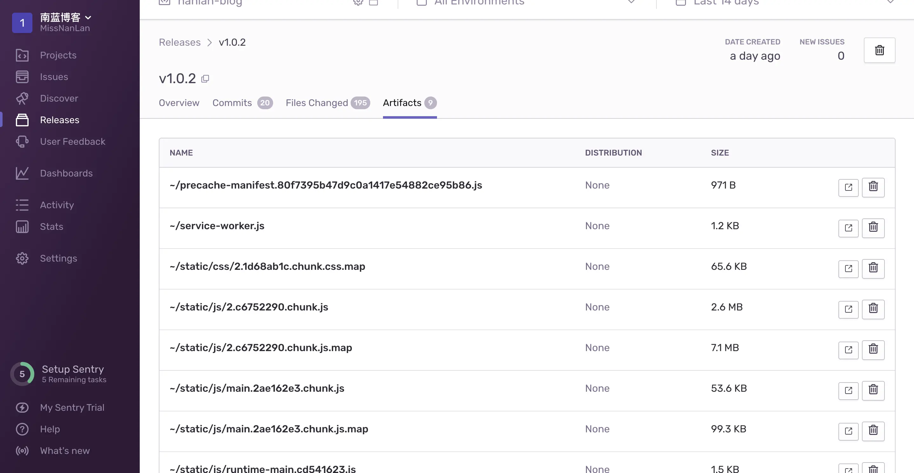Screen dimensions: 914x473
Task: Open Setup Sentry progress ring
Action: (x=22, y=374)
